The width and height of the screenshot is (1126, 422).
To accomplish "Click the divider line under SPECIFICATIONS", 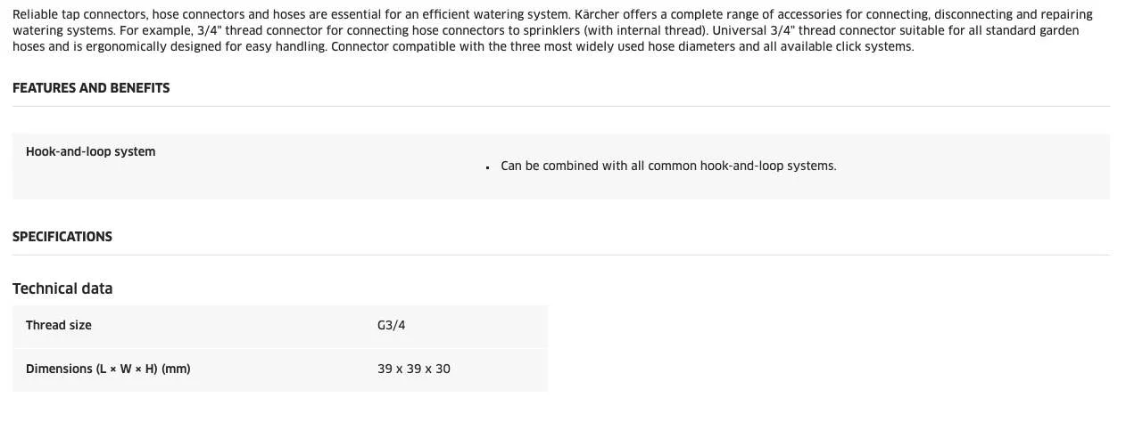I will pos(561,255).
